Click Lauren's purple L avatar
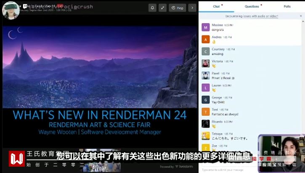 pyautogui.click(x=206, y=88)
